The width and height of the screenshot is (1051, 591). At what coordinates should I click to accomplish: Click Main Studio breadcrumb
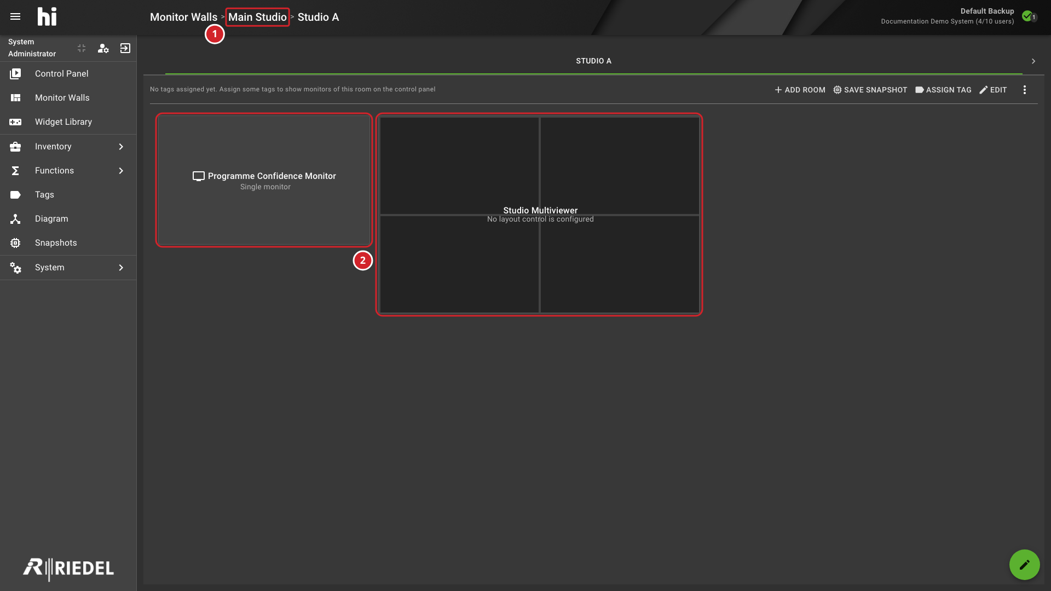point(257,17)
